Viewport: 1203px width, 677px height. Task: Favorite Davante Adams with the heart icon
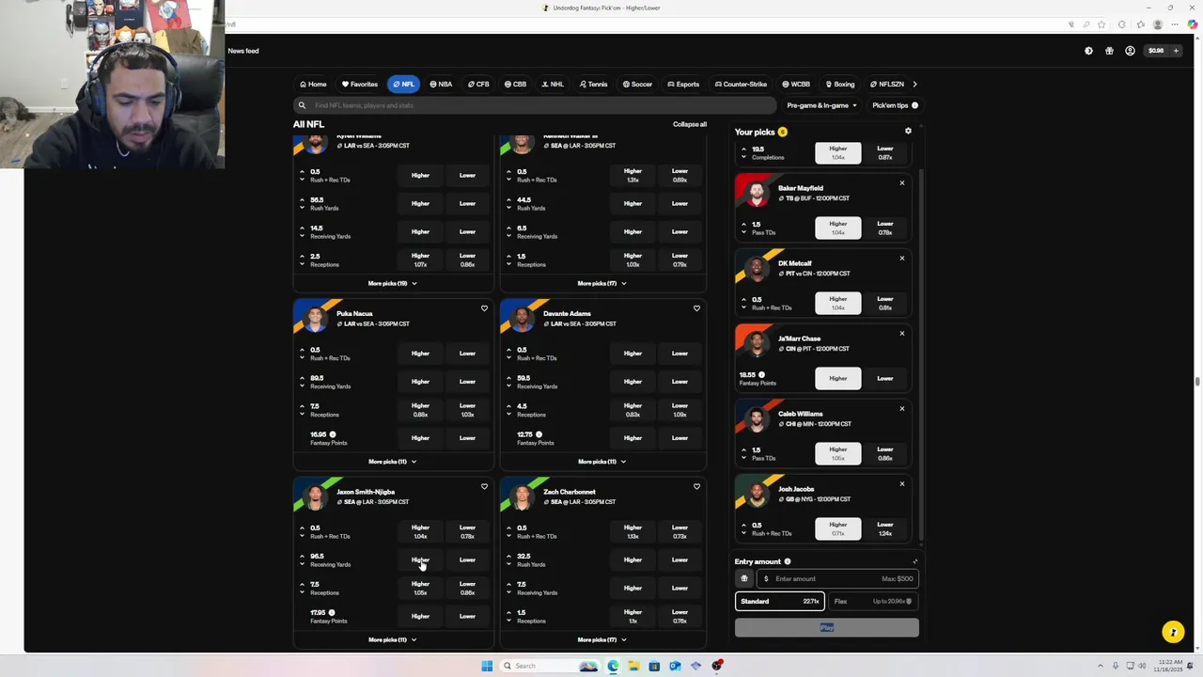696,308
